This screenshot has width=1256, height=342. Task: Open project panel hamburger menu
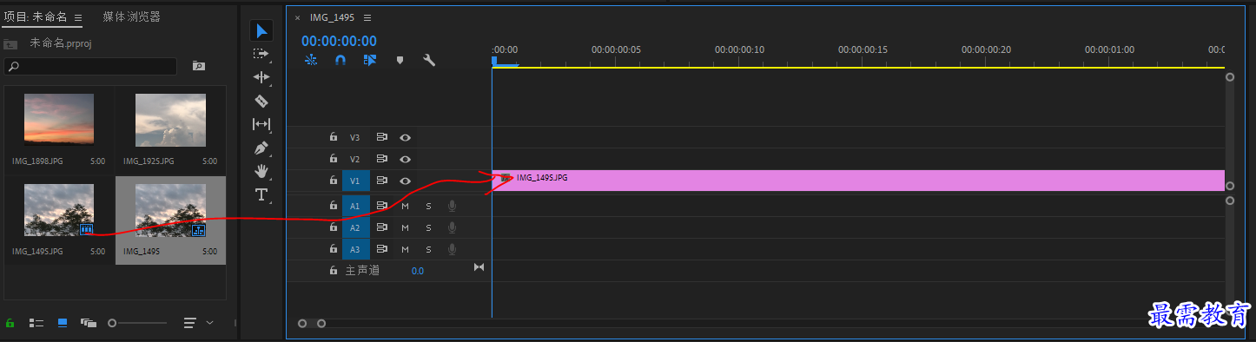pyautogui.click(x=78, y=17)
